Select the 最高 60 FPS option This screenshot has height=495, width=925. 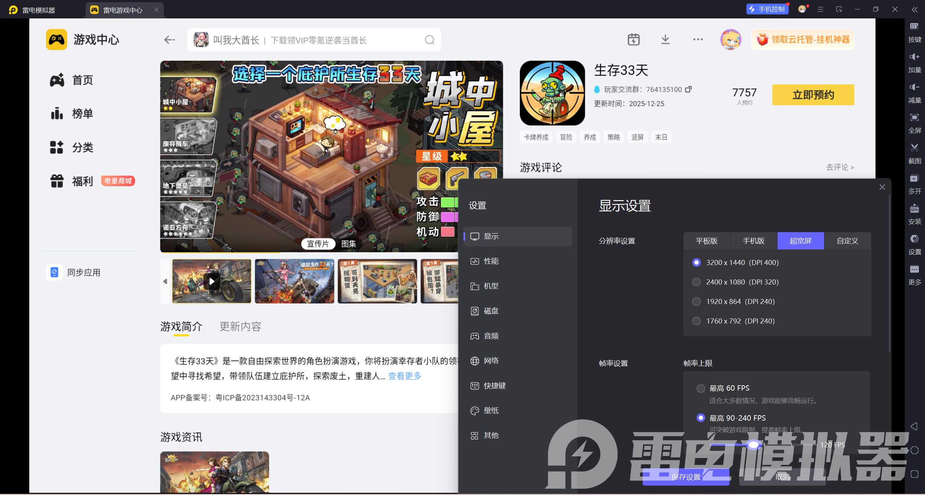pyautogui.click(x=701, y=388)
